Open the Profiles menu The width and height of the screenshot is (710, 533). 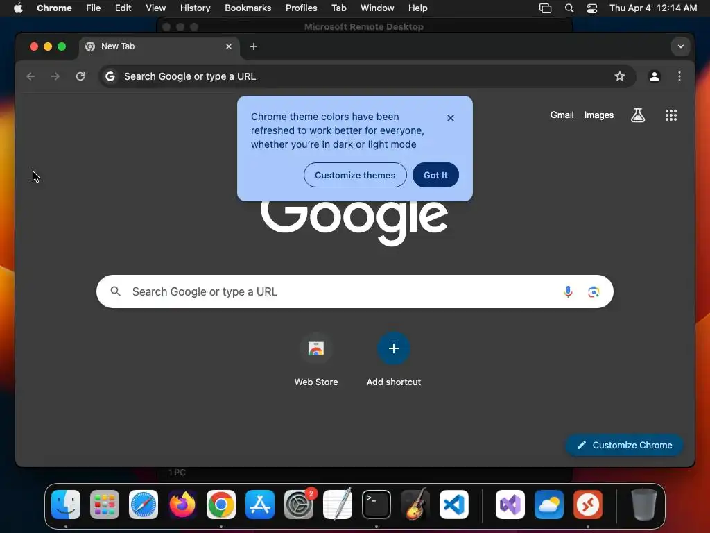coord(301,8)
